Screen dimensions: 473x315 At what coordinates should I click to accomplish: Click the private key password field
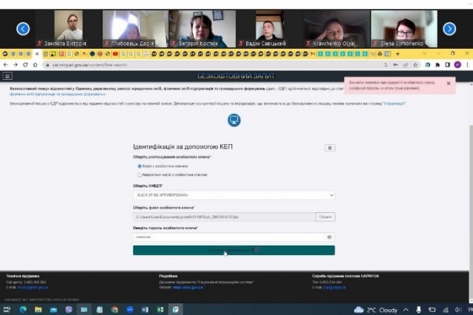pos(234,237)
